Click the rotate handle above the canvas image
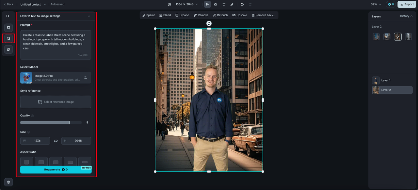The height and width of the screenshot is (190, 418). (x=209, y=23)
